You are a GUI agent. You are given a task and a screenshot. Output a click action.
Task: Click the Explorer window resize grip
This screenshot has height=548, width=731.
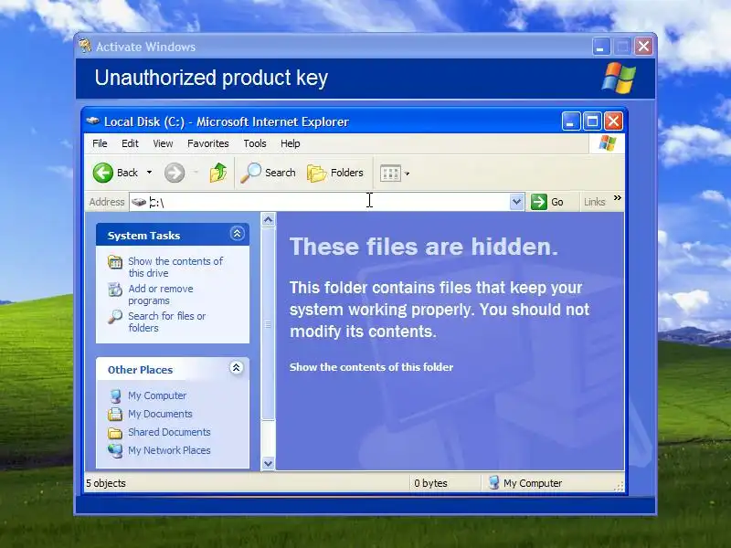620,487
